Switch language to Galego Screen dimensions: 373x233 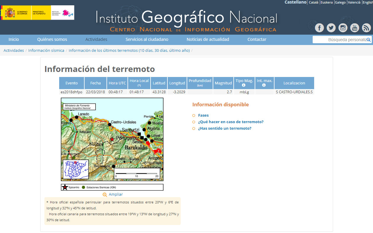340,2
